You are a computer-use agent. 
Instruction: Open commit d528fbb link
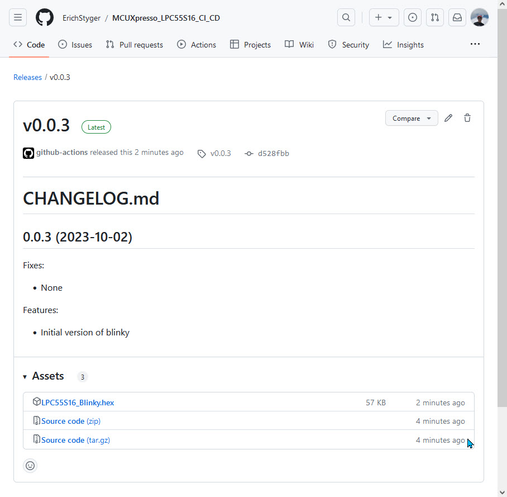(x=273, y=153)
